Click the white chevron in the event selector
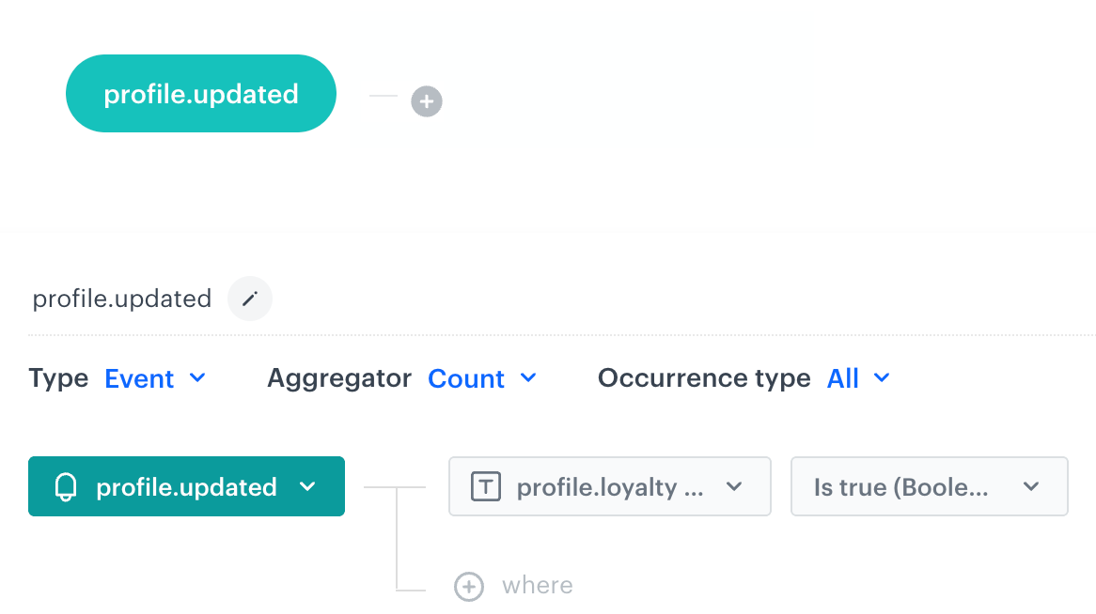 coord(306,486)
